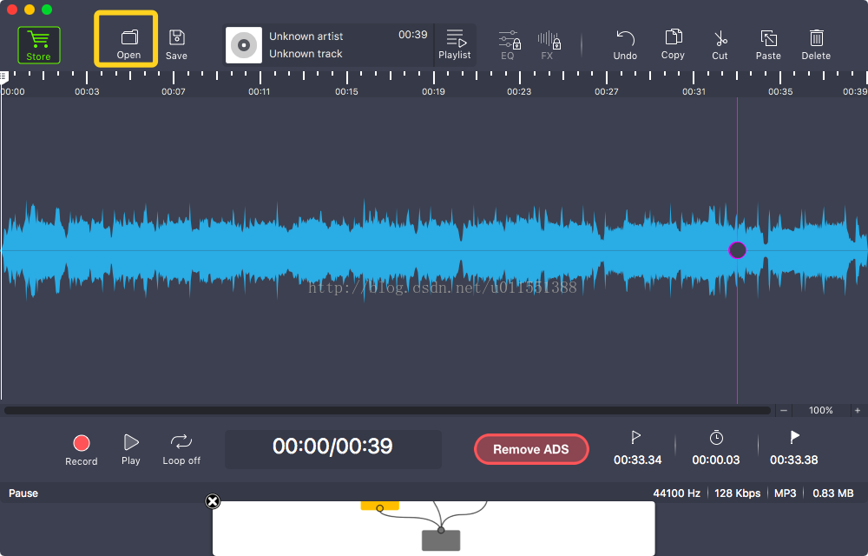Play the audio track
868x556 pixels.
click(x=131, y=449)
